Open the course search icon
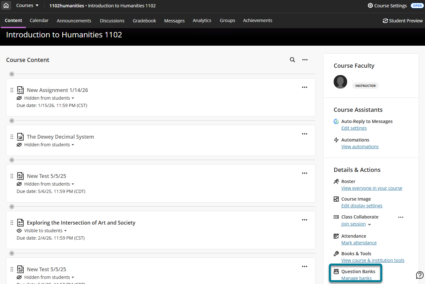This screenshot has width=425, height=284. coord(292,60)
